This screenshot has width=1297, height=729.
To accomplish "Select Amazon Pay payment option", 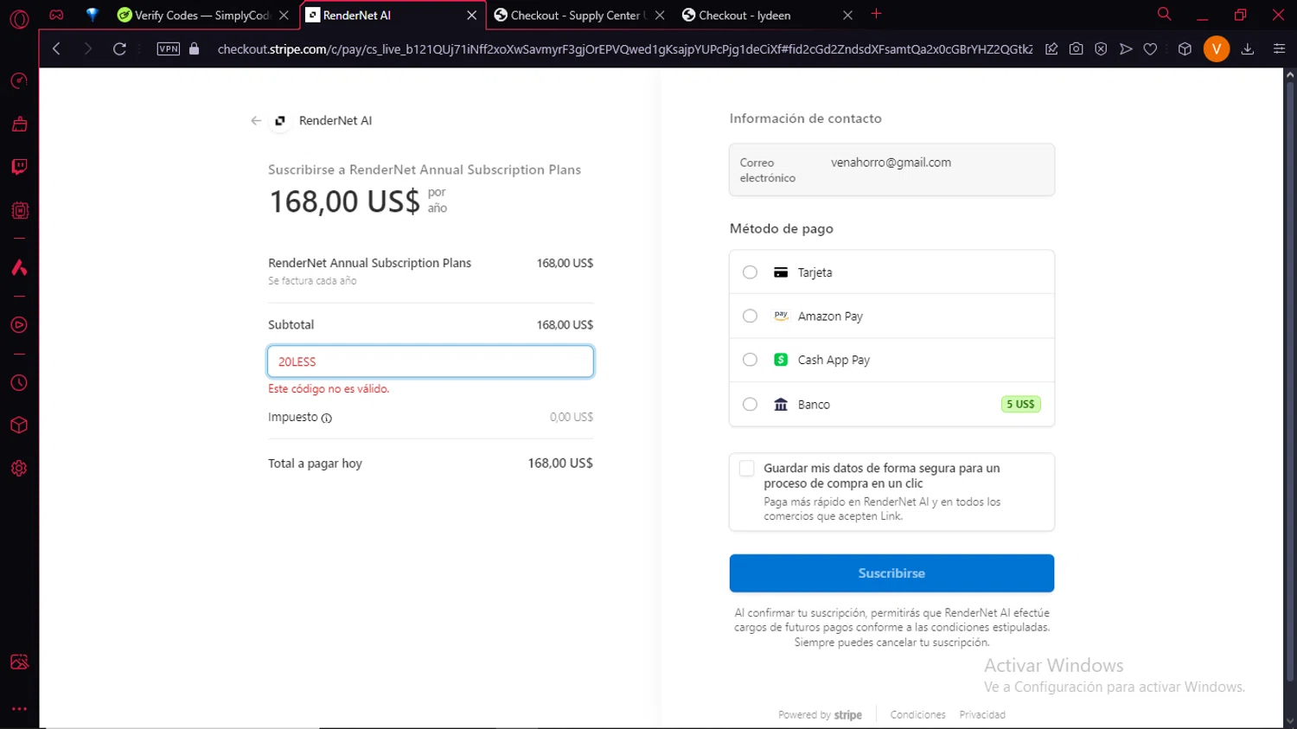I will click(x=750, y=317).
